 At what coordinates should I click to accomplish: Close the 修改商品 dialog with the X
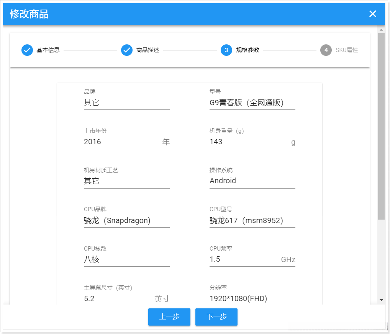click(x=372, y=14)
